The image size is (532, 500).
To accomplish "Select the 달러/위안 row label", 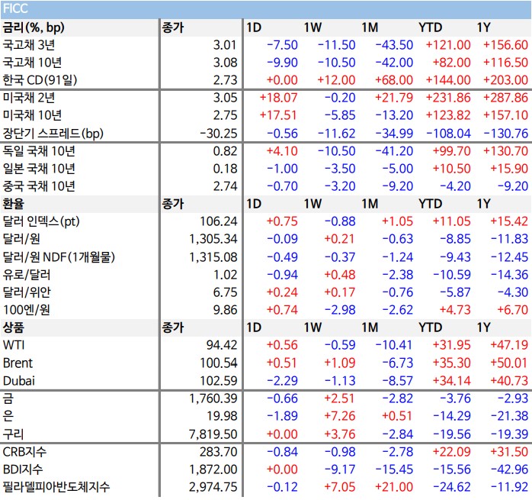I will 27,292.
